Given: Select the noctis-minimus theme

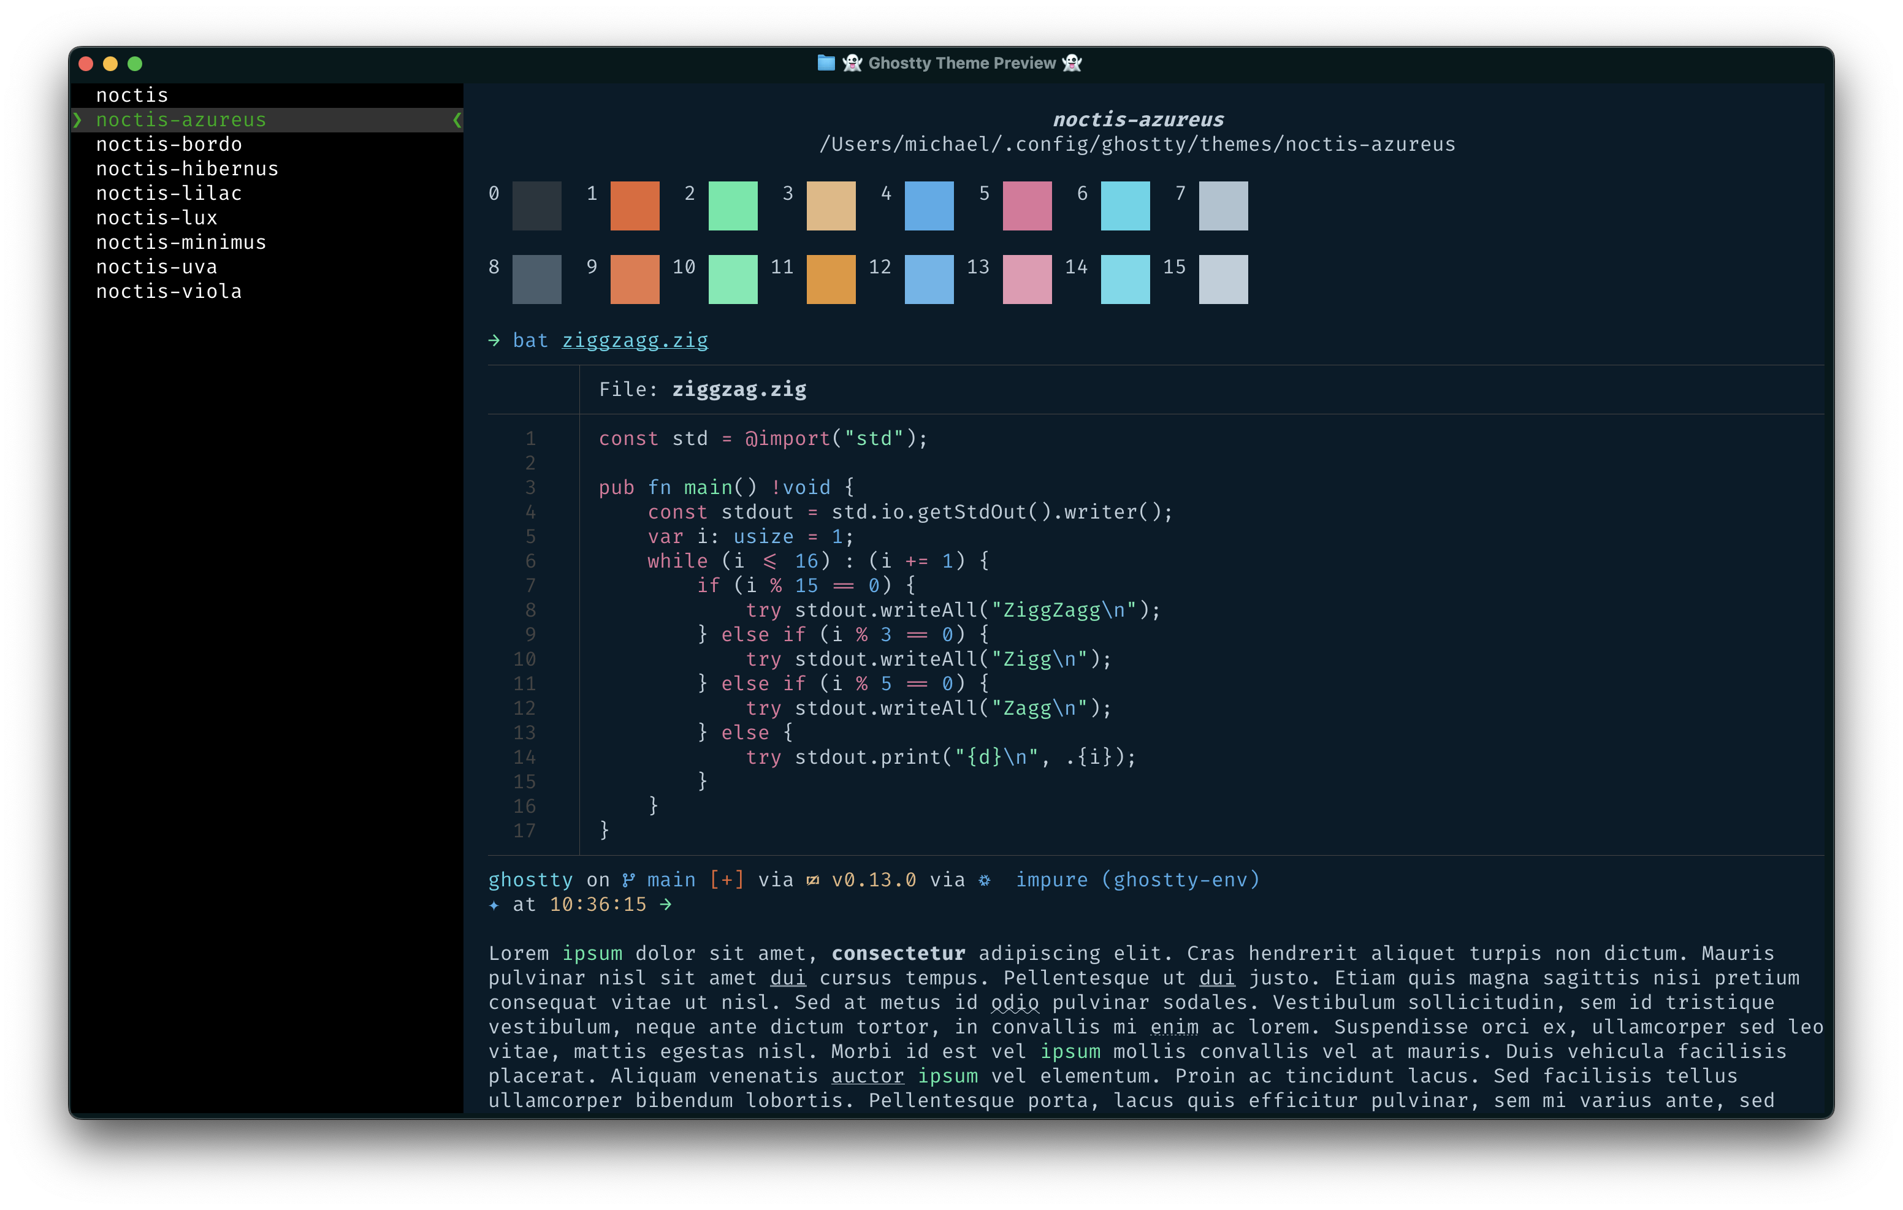Looking at the screenshot, I should point(181,242).
